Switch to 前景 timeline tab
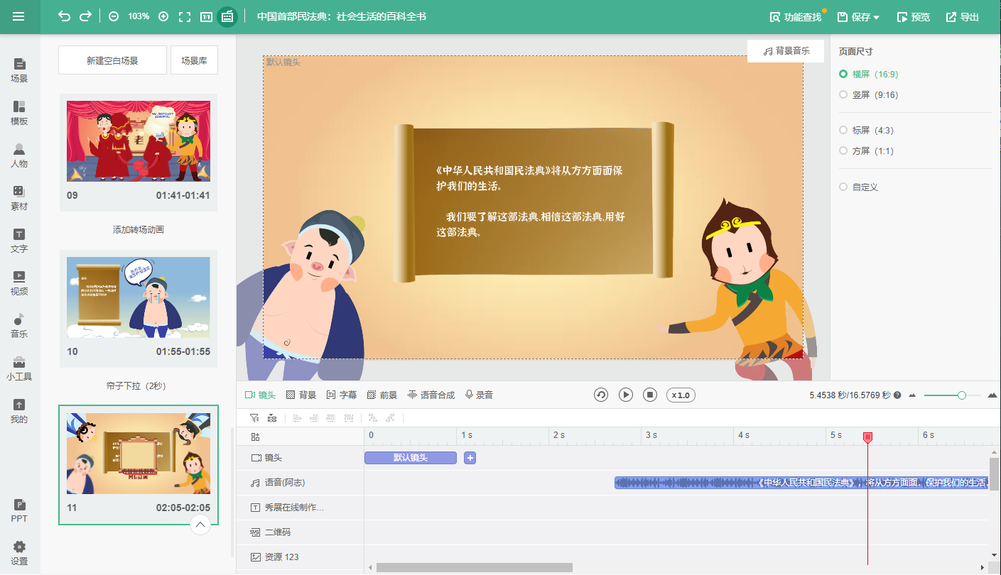Viewport: 1001px width, 575px height. point(382,395)
